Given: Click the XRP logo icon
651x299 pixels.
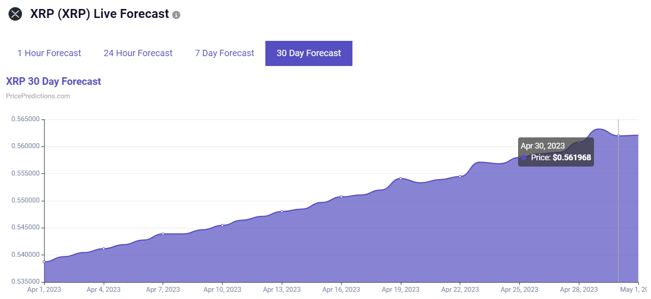Looking at the screenshot, I should pos(15,14).
